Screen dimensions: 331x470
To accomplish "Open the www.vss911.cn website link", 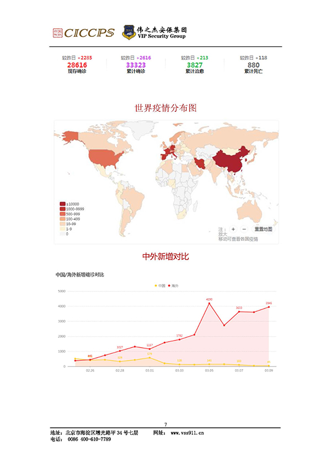I will pyautogui.click(x=186, y=433).
